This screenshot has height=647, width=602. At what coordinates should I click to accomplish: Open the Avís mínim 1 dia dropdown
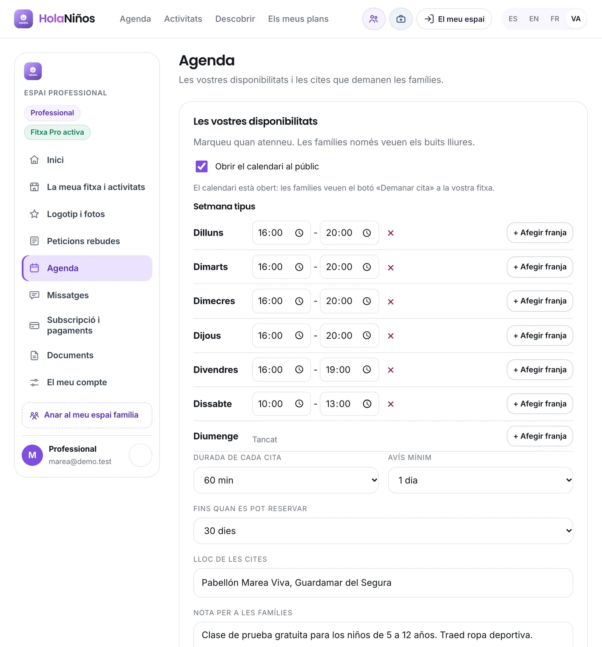pos(480,480)
